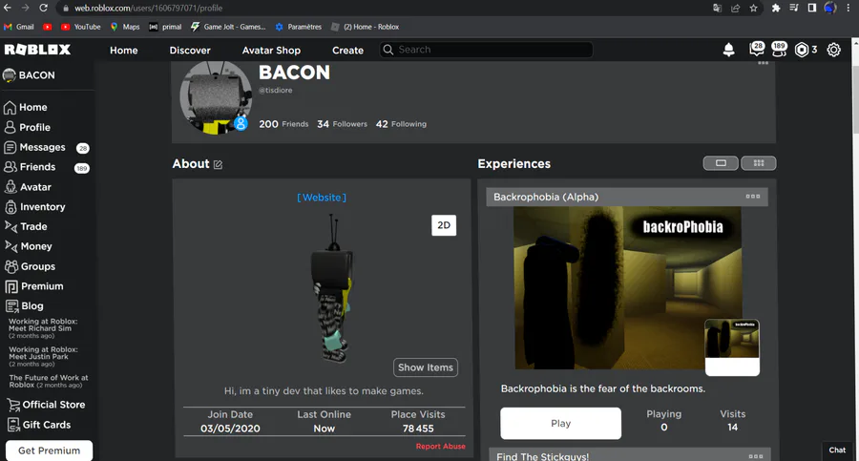Open Avatar in the sidebar
This screenshot has height=461, width=859.
coord(28,187)
